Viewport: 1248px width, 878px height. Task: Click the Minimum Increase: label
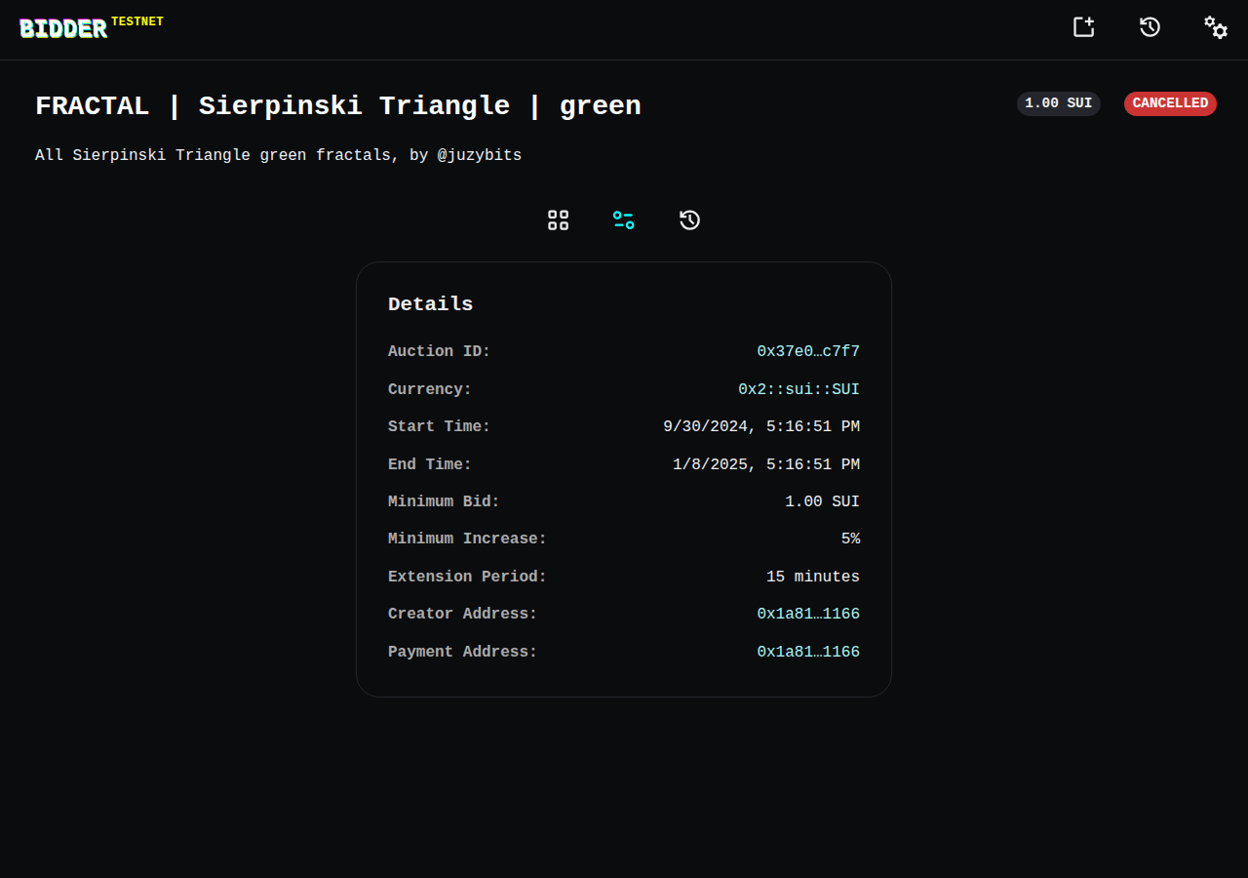click(468, 539)
